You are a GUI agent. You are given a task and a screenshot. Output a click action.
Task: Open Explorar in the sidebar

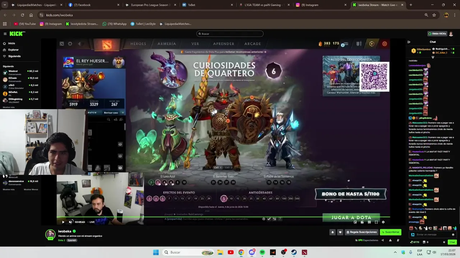click(13, 50)
